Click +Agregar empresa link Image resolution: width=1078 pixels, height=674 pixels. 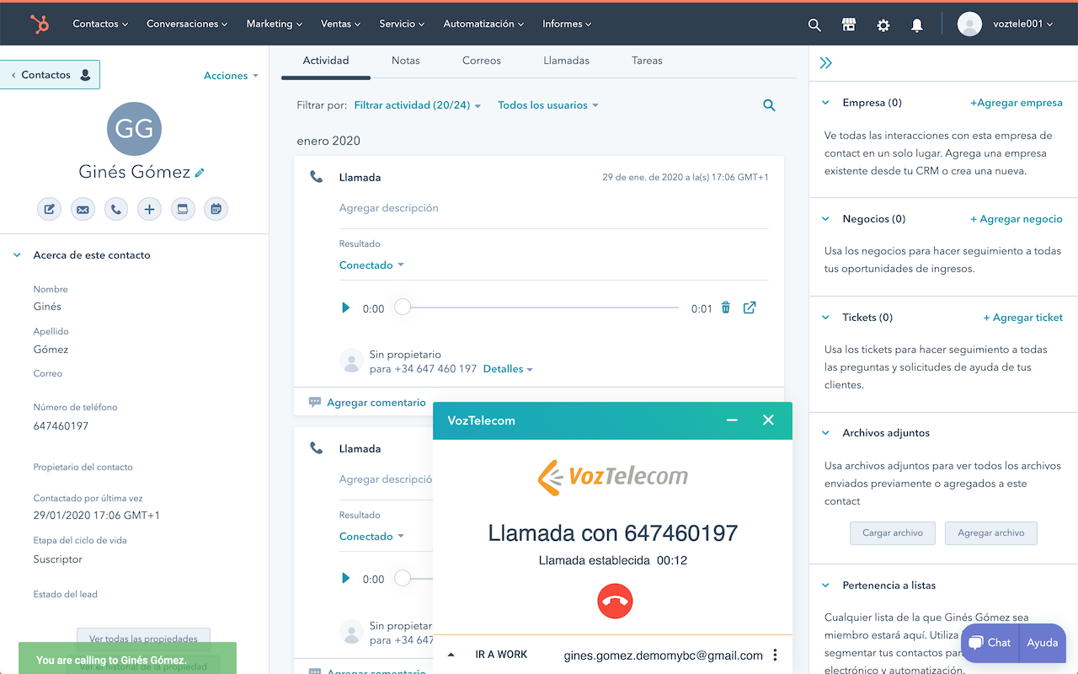click(1017, 103)
